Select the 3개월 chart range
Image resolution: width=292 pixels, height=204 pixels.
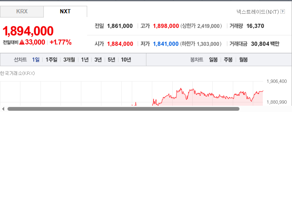(69, 60)
